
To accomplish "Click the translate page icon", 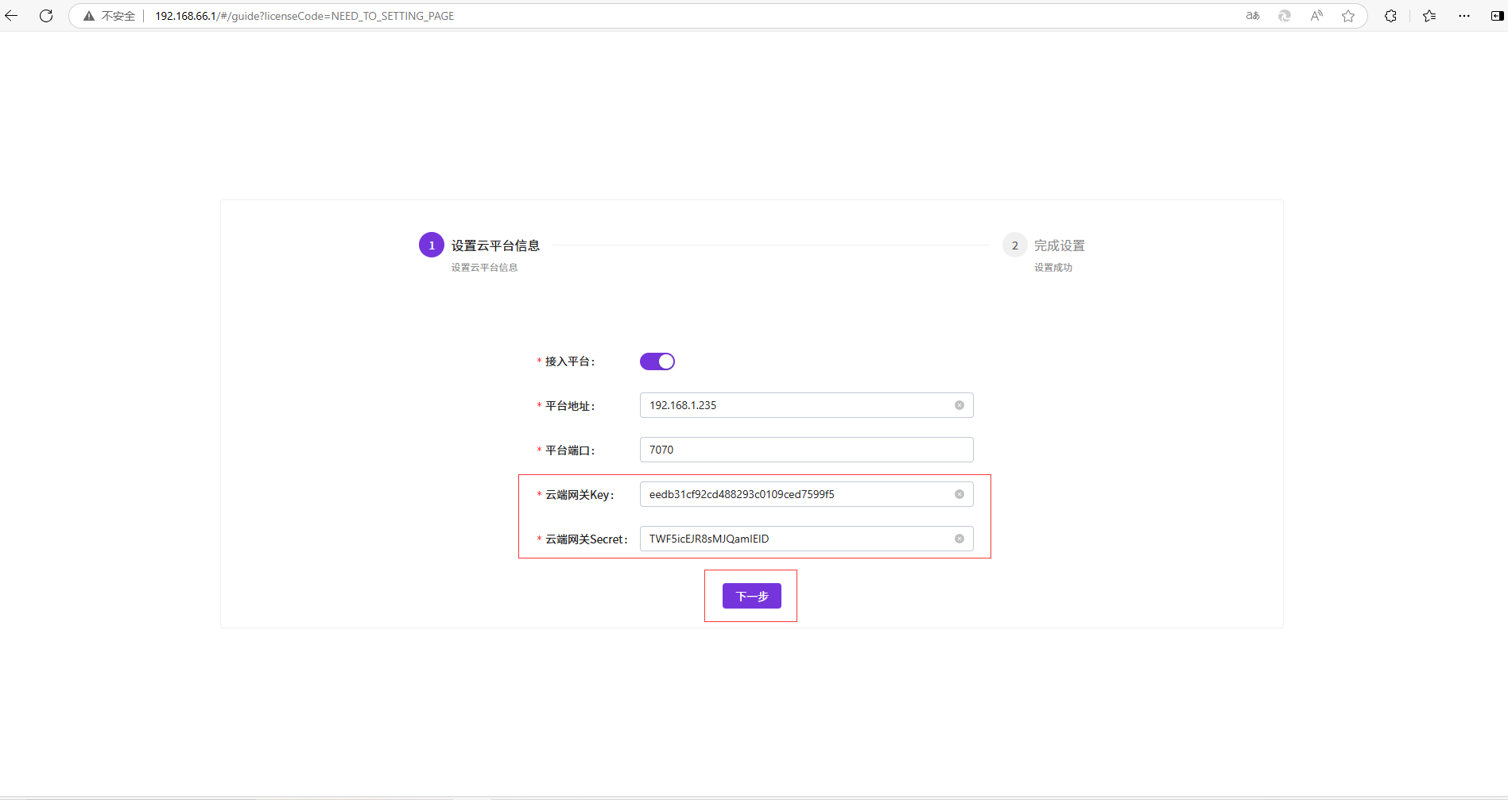I will coord(1253,16).
